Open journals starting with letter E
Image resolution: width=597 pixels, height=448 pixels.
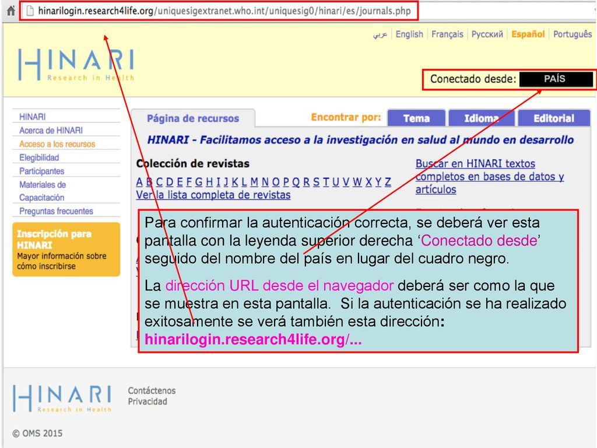(180, 182)
